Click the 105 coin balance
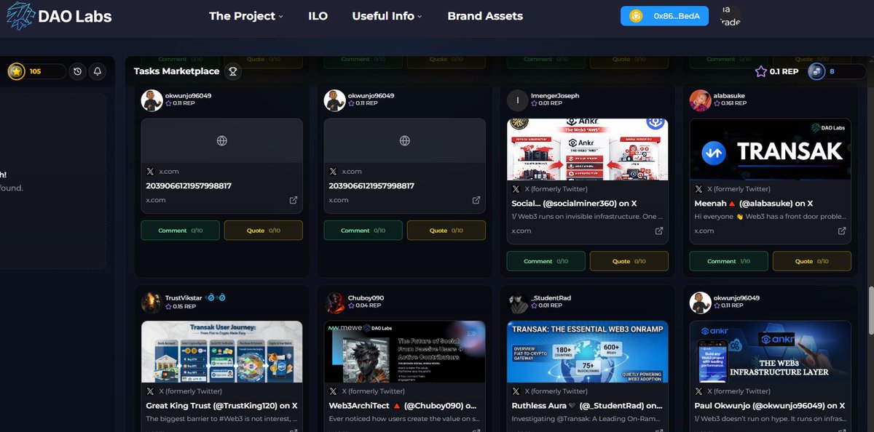The image size is (874, 432). click(36, 71)
